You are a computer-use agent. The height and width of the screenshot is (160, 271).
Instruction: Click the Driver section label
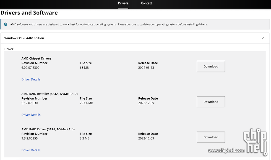(x=9, y=49)
